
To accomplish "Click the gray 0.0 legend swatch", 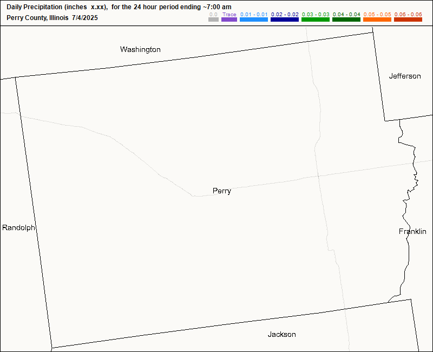I will point(213,19).
